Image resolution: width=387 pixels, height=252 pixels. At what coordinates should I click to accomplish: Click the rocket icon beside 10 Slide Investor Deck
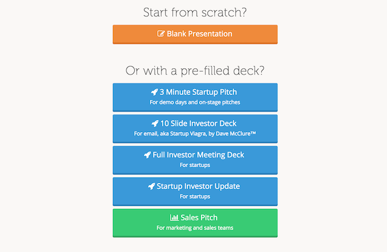pos(155,124)
